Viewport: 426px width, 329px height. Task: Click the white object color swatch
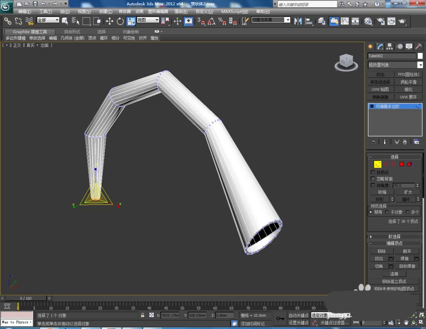[420, 56]
